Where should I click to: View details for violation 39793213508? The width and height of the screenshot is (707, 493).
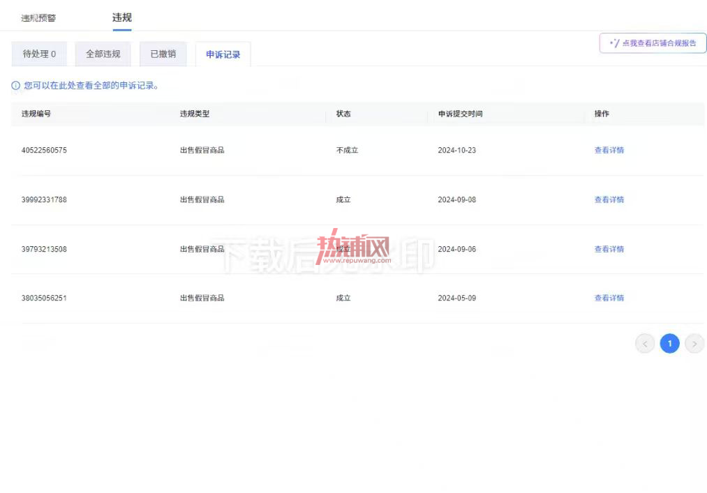click(x=609, y=249)
